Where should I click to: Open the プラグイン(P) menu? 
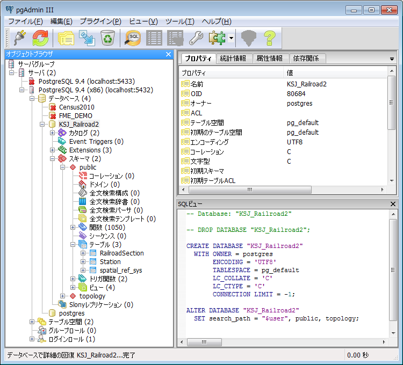(100, 21)
